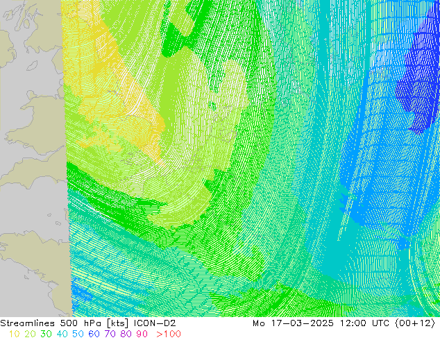Click the '20' legend value
Viewport: 440px width, 340px height.
(30, 334)
